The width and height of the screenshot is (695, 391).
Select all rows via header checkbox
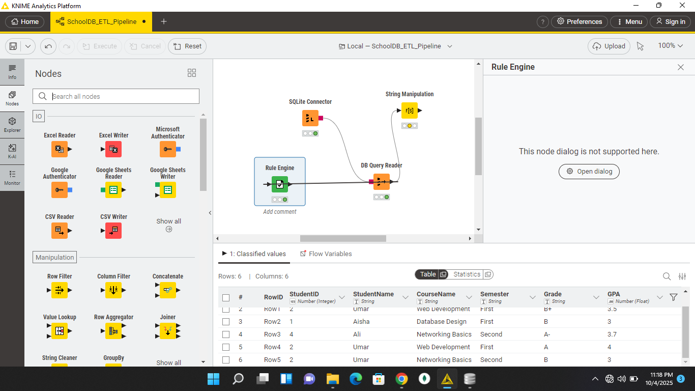[226, 297]
